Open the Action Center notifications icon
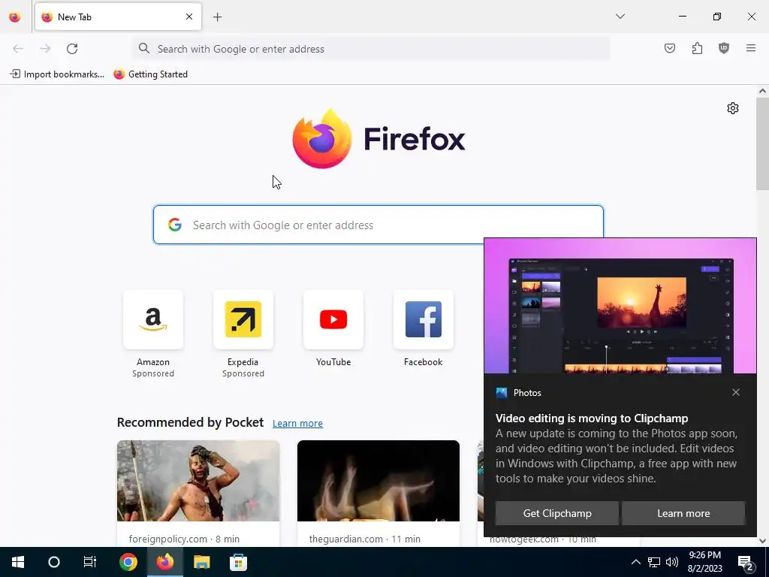The image size is (769, 577). (746, 562)
